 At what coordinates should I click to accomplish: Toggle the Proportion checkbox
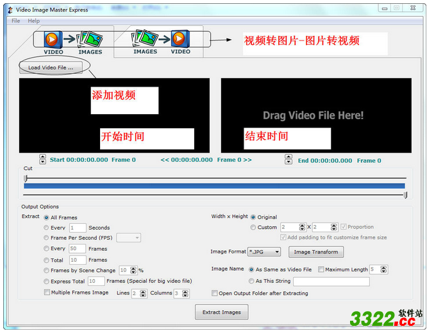tap(344, 226)
